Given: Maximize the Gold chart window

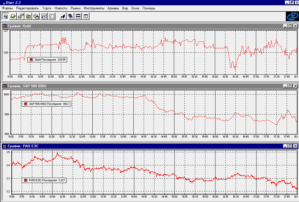Looking at the screenshot, I should [x=290, y=26].
